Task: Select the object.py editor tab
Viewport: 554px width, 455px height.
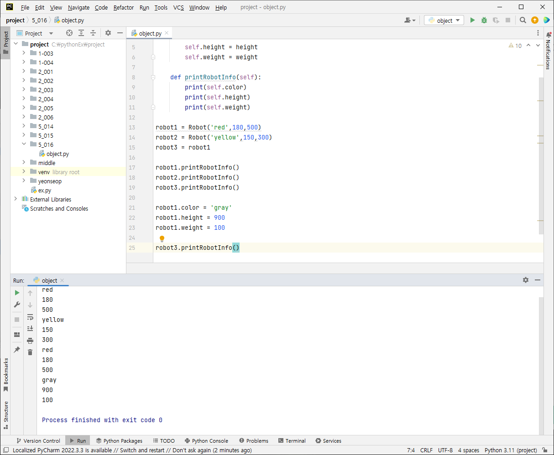Action: (x=150, y=33)
